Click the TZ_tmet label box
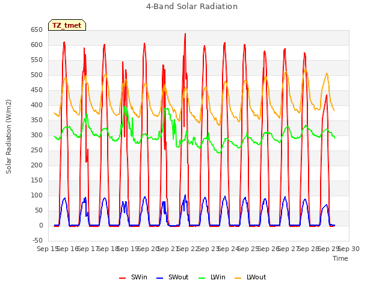Image resolution: width=385 pixels, height=289 pixels. tap(67, 25)
